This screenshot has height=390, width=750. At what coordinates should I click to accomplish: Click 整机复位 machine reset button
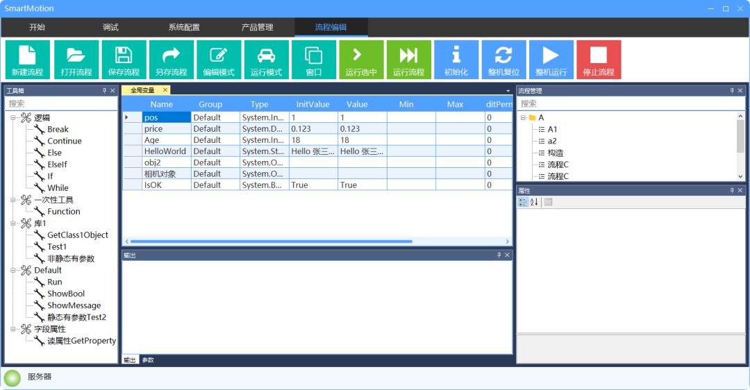pyautogui.click(x=503, y=59)
